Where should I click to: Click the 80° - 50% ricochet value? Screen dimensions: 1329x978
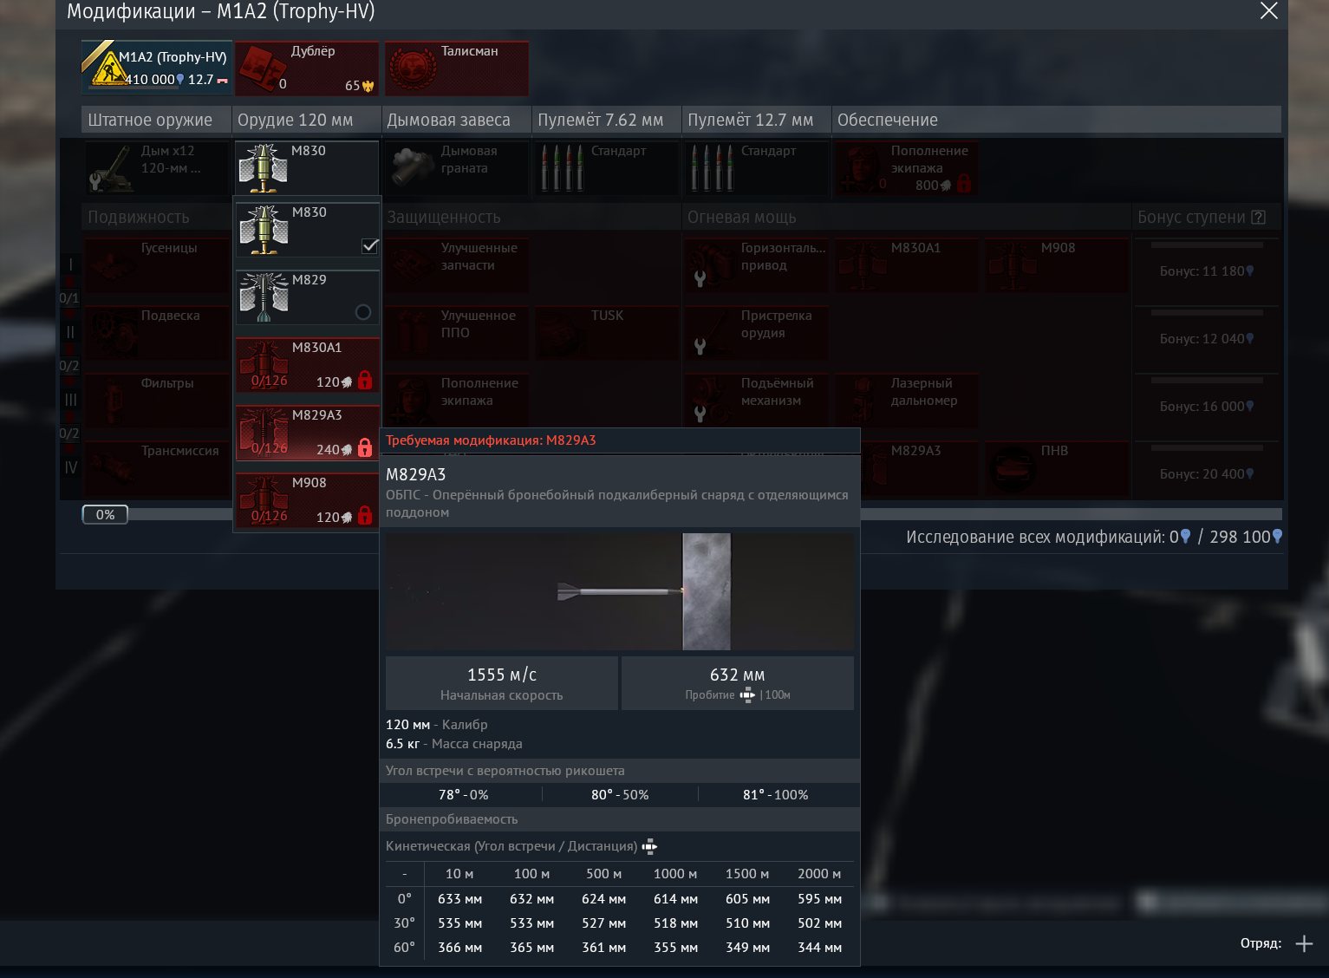pyautogui.click(x=620, y=795)
